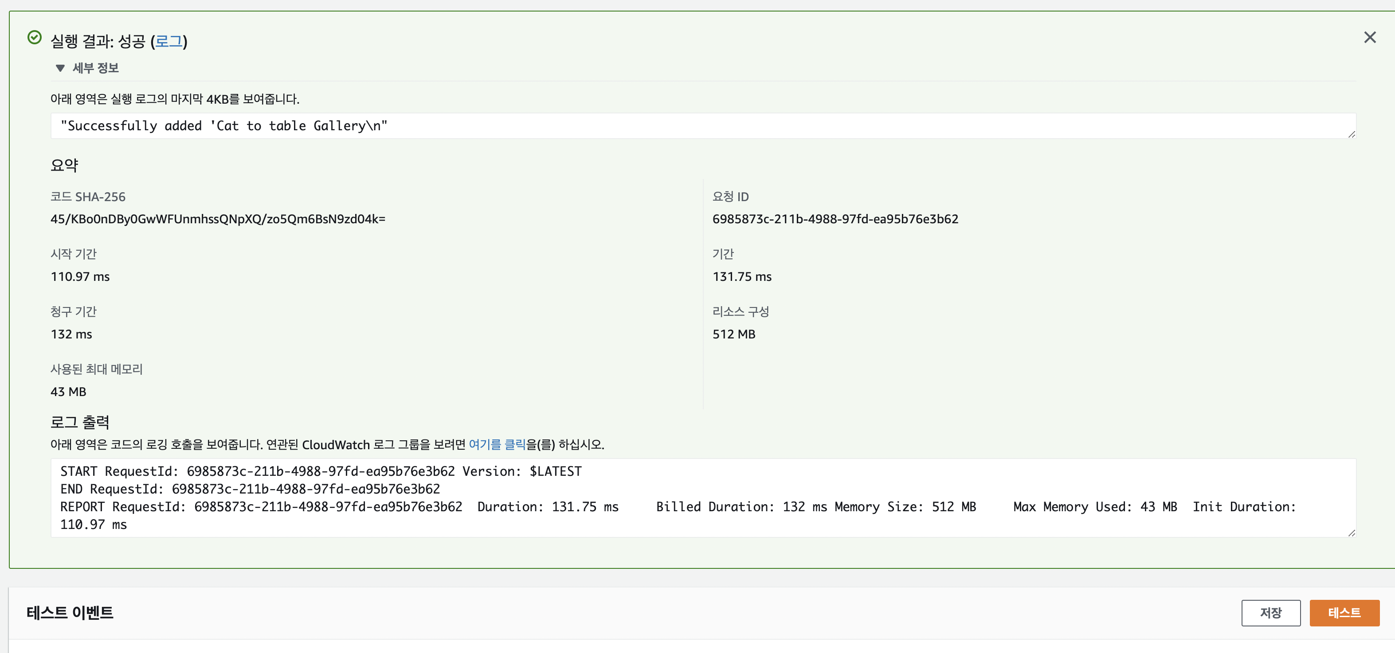Click the 청구 기간 label
The image size is (1395, 653).
(74, 311)
